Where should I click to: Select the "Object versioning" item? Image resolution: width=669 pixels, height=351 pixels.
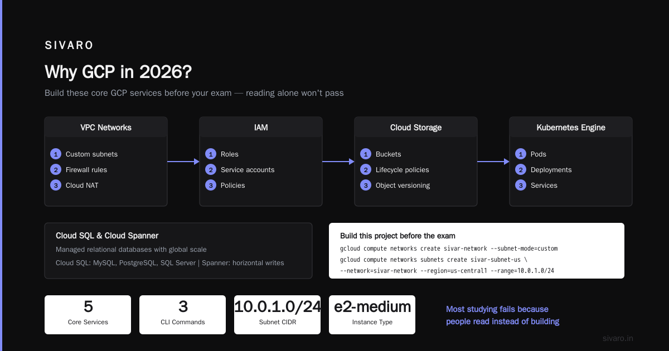pyautogui.click(x=403, y=186)
